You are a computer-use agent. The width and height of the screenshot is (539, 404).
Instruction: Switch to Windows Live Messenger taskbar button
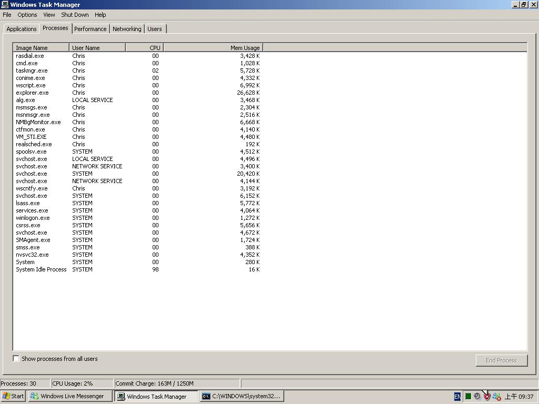click(x=70, y=396)
